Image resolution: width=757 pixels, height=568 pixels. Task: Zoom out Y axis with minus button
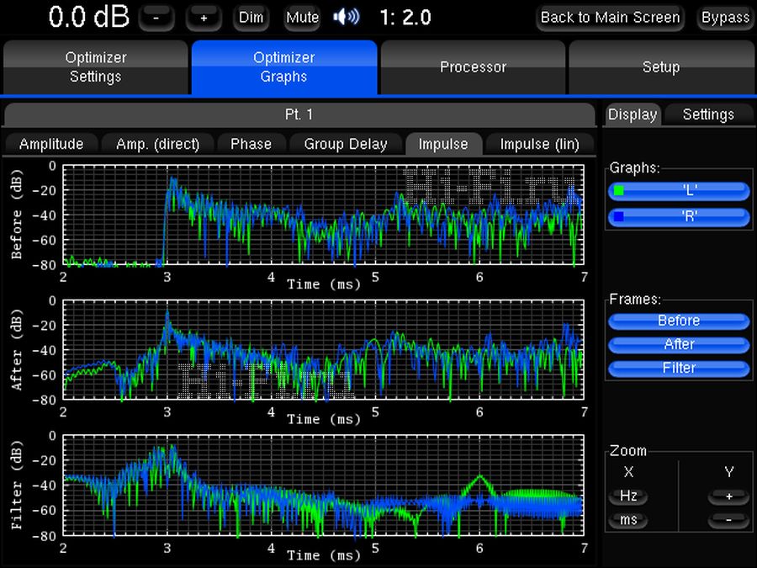point(729,520)
